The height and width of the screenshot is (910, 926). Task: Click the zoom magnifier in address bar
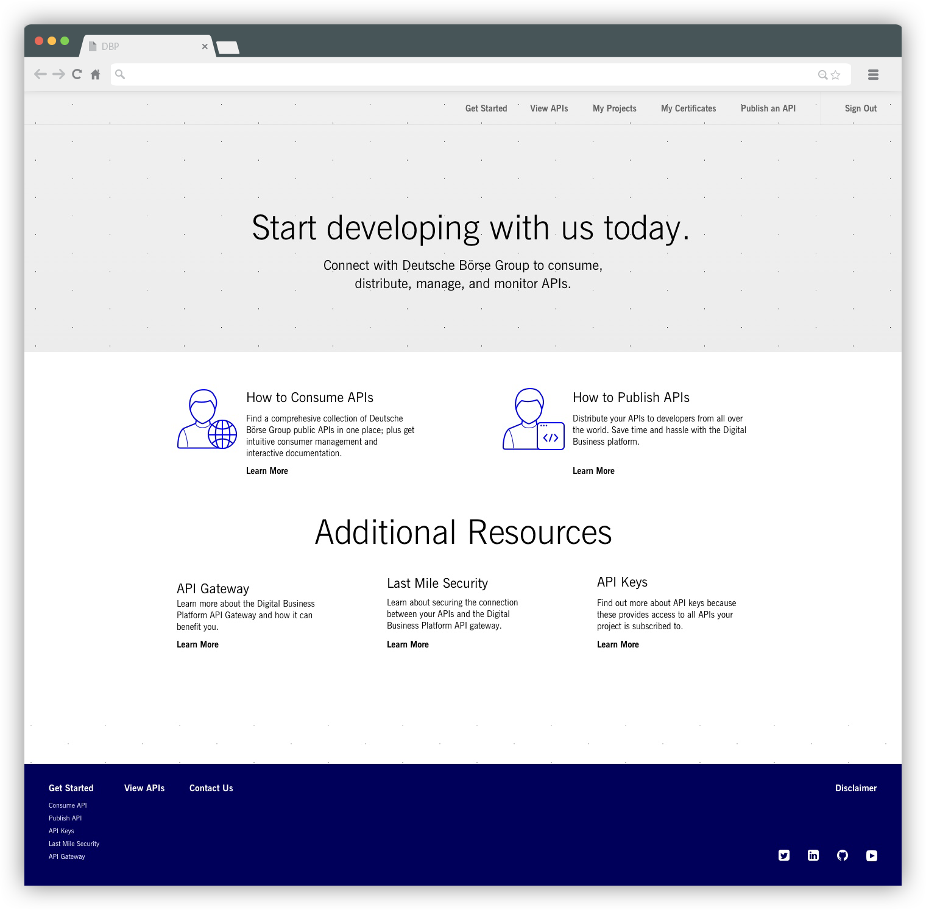(822, 75)
